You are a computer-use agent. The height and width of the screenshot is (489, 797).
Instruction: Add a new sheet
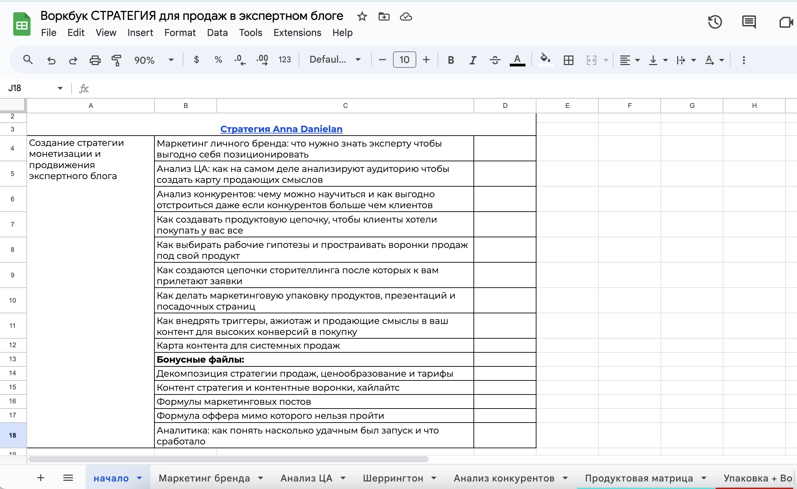point(41,478)
